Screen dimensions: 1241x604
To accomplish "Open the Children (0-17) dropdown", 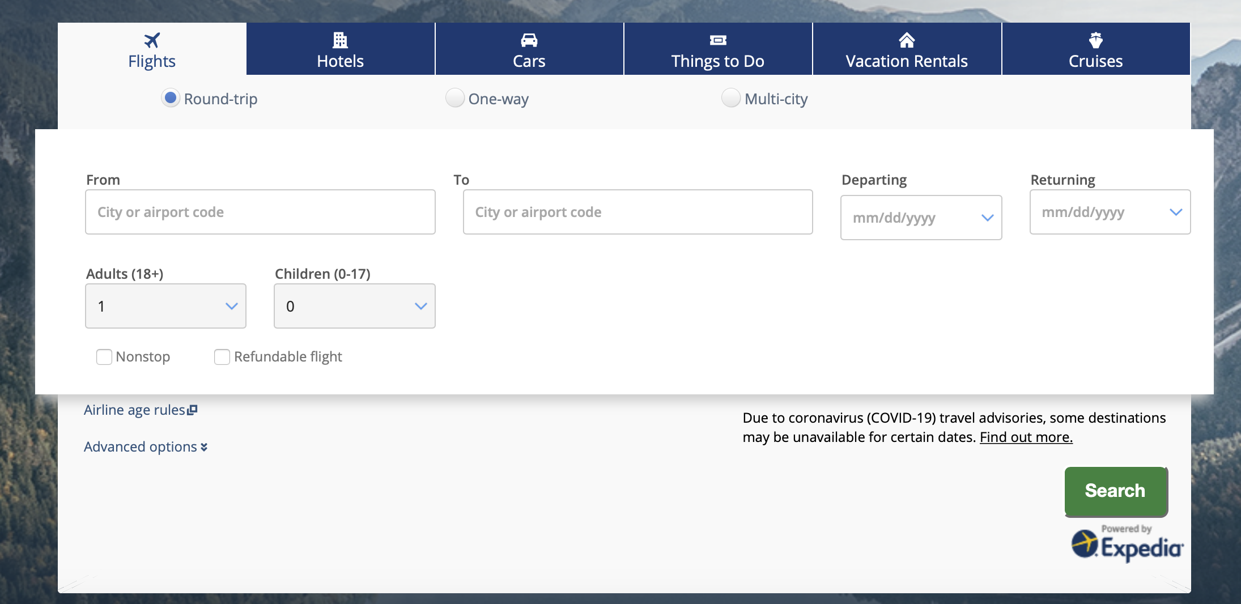I will click(355, 306).
